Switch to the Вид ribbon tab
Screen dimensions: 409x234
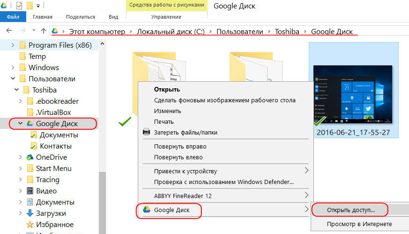coord(113,17)
